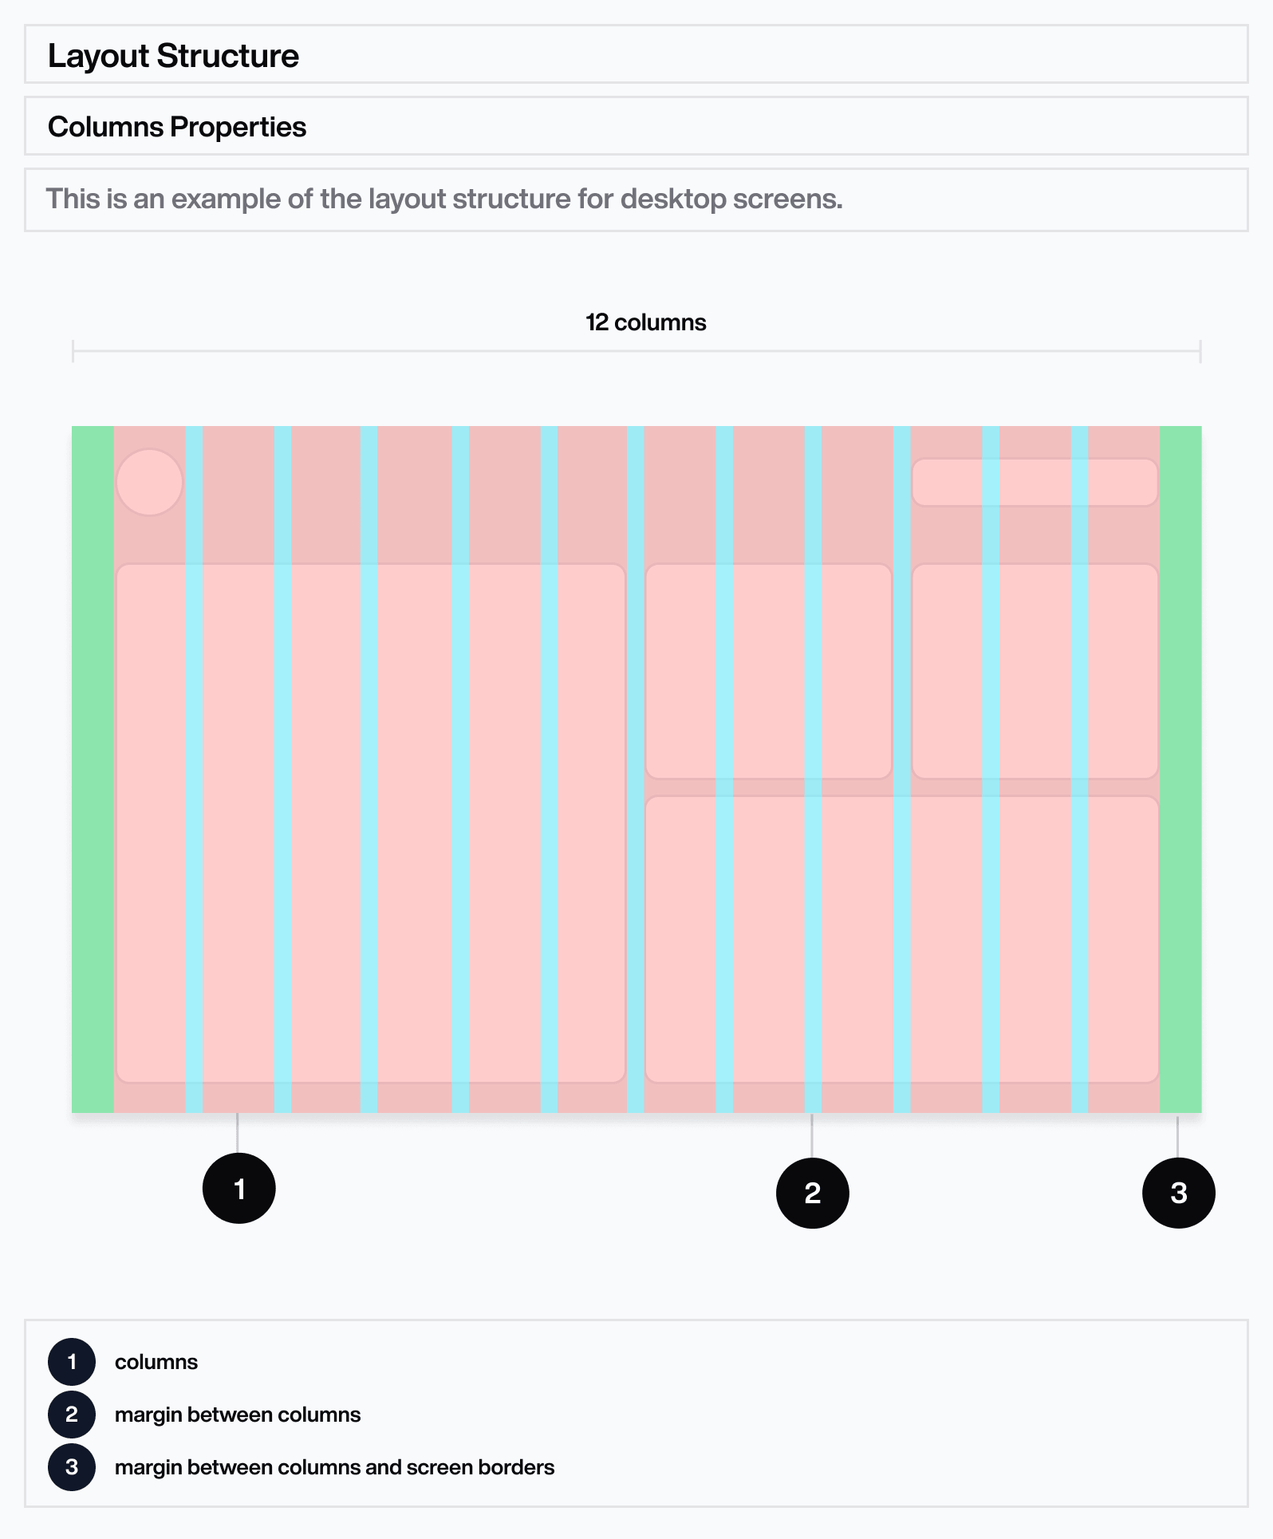
Task: Click the pink circular avatar placeholder
Action: 149,483
